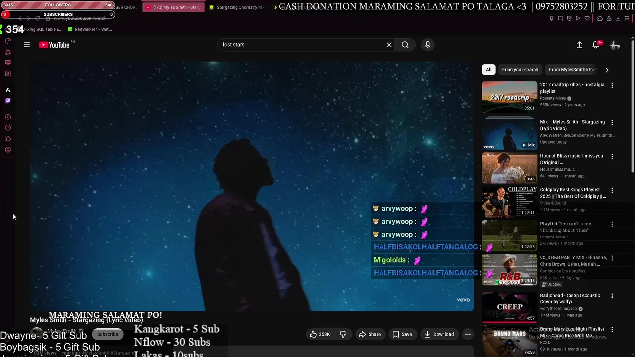This screenshot has height=357, width=635.
Task: Open History clock icon in sidebar
Action: (8, 128)
